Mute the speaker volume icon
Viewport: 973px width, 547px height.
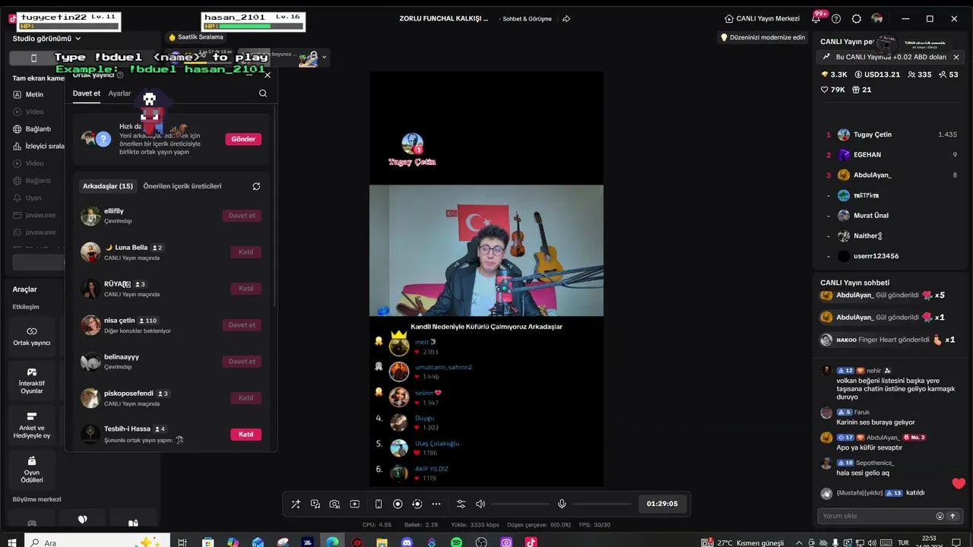click(480, 504)
